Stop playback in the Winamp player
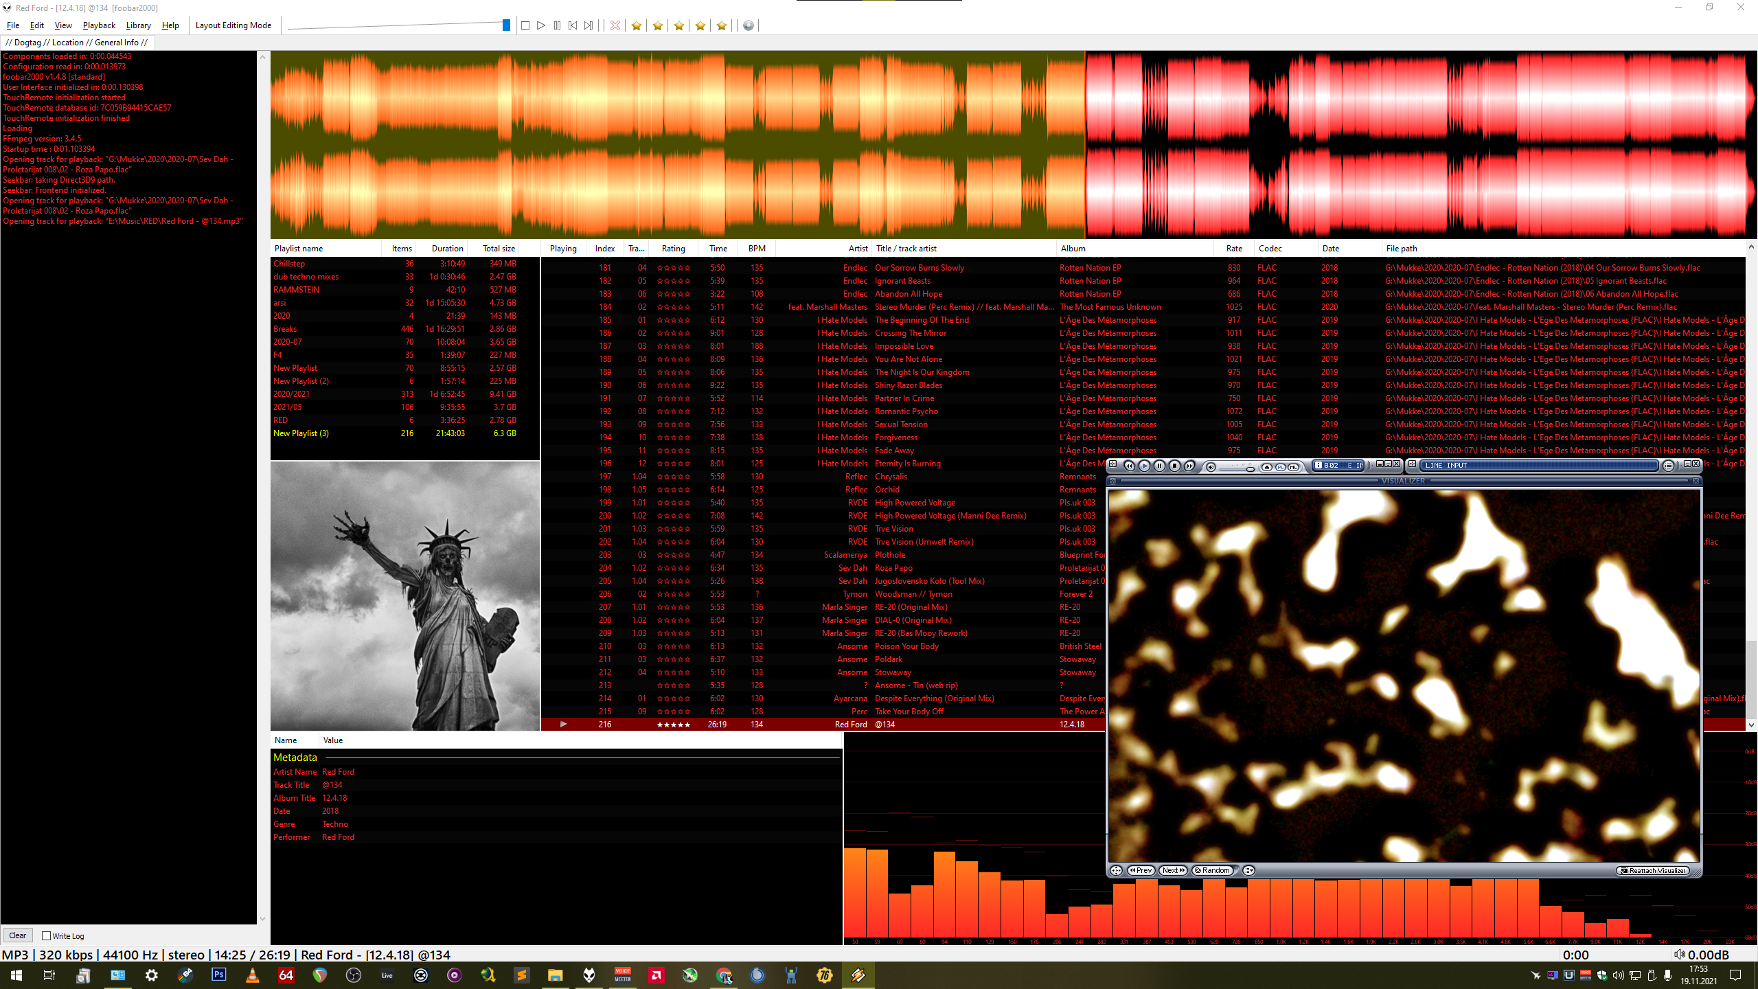The width and height of the screenshot is (1758, 989). (x=1174, y=466)
